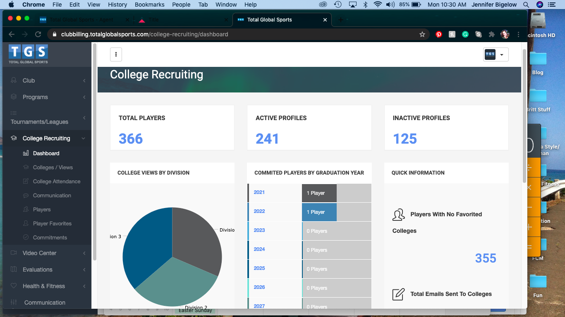Switch to the Total Global Sports – Agent tab
Image resolution: width=565 pixels, height=317 pixels.
81,20
